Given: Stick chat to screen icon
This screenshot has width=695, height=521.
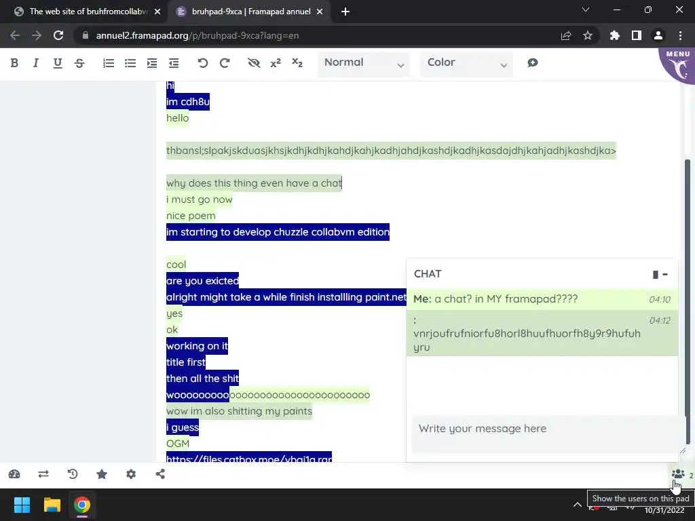Looking at the screenshot, I should pos(656,275).
